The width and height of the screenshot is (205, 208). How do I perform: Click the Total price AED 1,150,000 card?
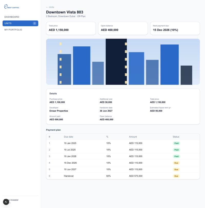pos(71,28)
